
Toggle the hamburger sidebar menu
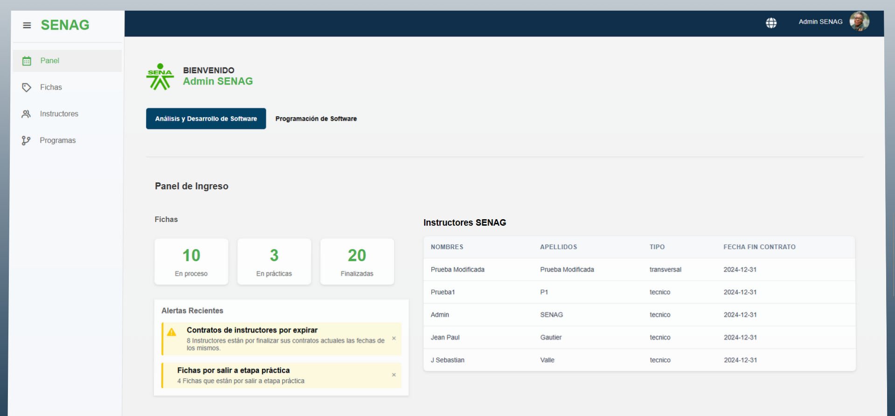pos(27,25)
